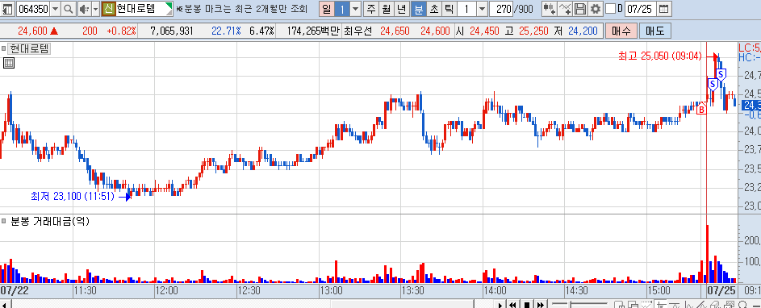Toggle the 분봉 거래대금 panel square marker
This screenshot has height=308, width=761.
point(4,221)
